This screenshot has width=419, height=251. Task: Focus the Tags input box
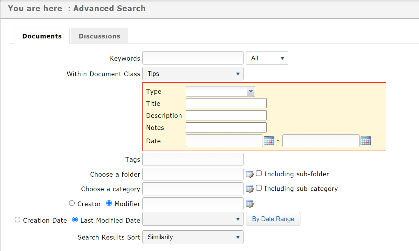[193, 159]
